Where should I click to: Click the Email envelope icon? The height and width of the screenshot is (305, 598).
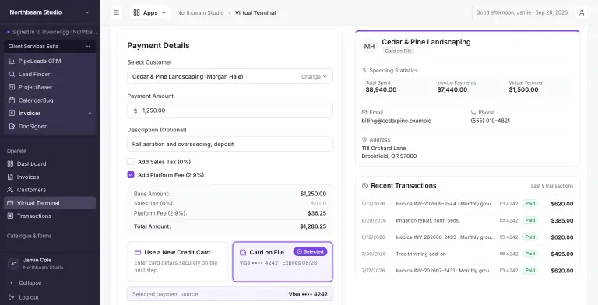point(364,113)
